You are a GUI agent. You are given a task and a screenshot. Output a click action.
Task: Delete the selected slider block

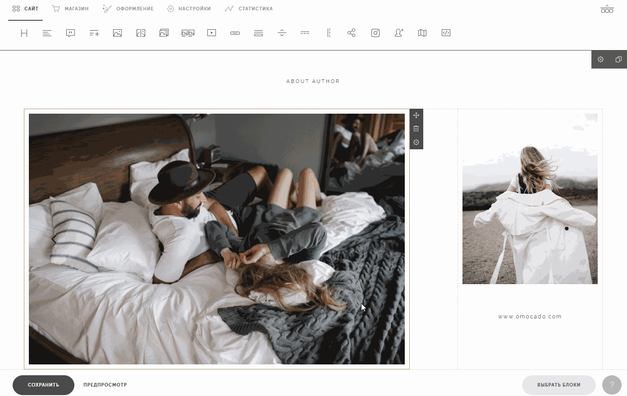pos(416,129)
